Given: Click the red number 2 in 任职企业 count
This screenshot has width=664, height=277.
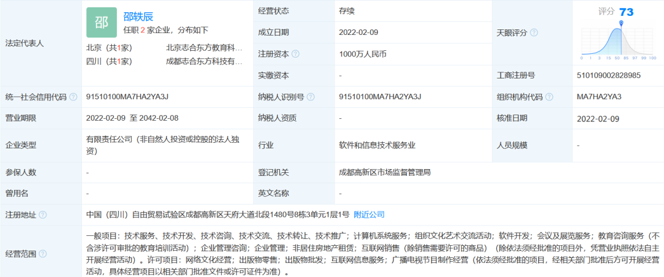Looking at the screenshot, I should pos(142,29).
